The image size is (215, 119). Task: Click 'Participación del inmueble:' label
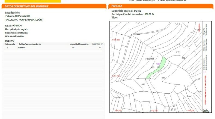coord(128,14)
